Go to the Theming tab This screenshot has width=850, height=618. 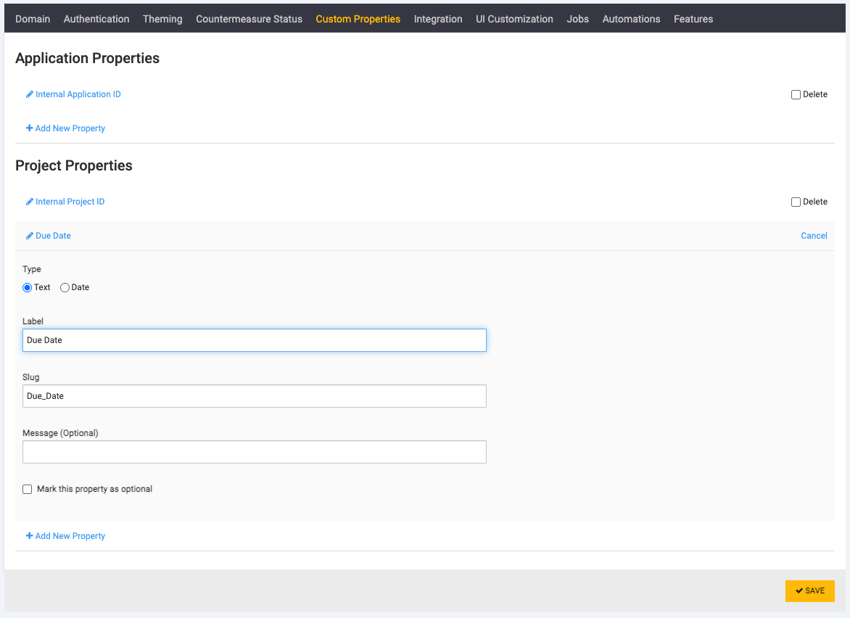click(162, 19)
